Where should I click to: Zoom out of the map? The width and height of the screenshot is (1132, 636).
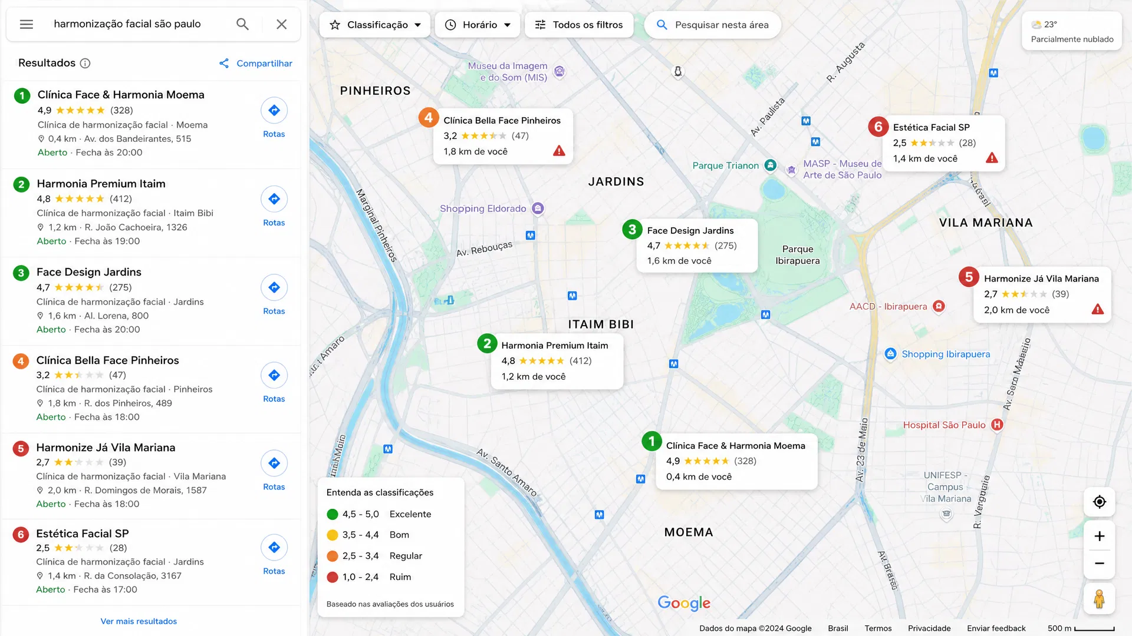(1099, 564)
